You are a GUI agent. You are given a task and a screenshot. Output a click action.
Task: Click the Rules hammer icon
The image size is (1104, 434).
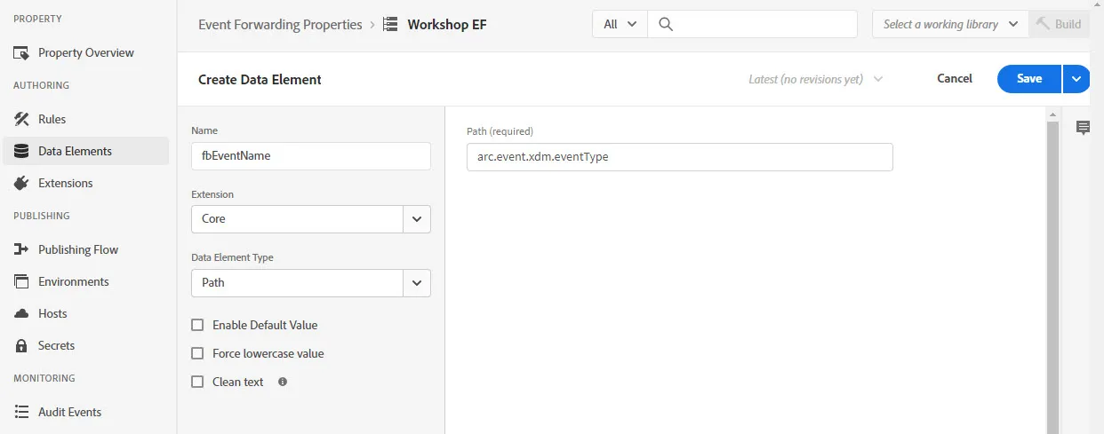coord(21,119)
